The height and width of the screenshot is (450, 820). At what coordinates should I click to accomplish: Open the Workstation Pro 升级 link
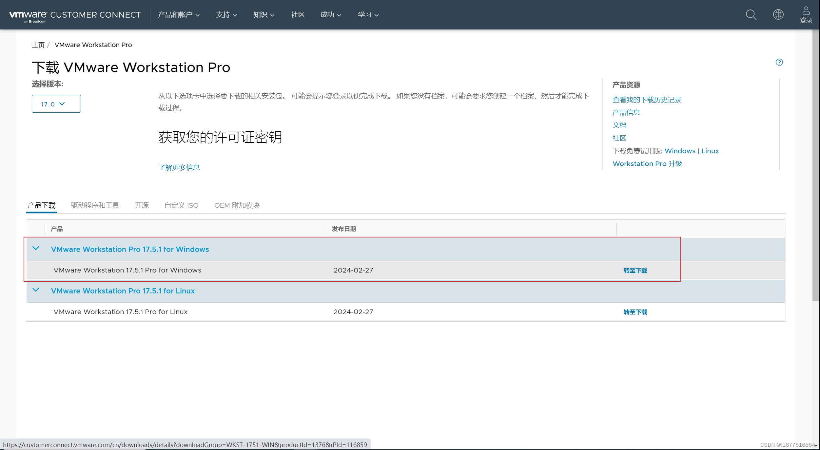(647, 164)
